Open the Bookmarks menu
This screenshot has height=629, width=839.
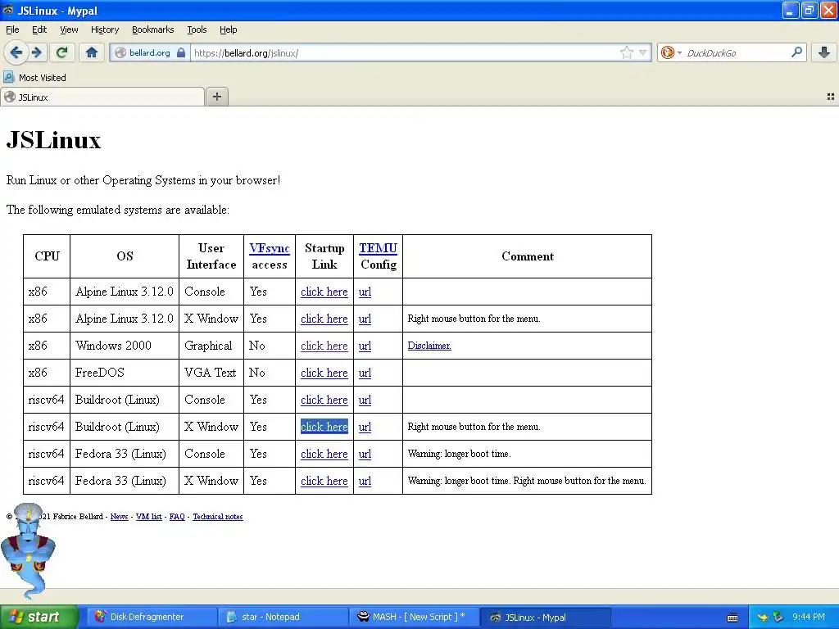(x=152, y=29)
